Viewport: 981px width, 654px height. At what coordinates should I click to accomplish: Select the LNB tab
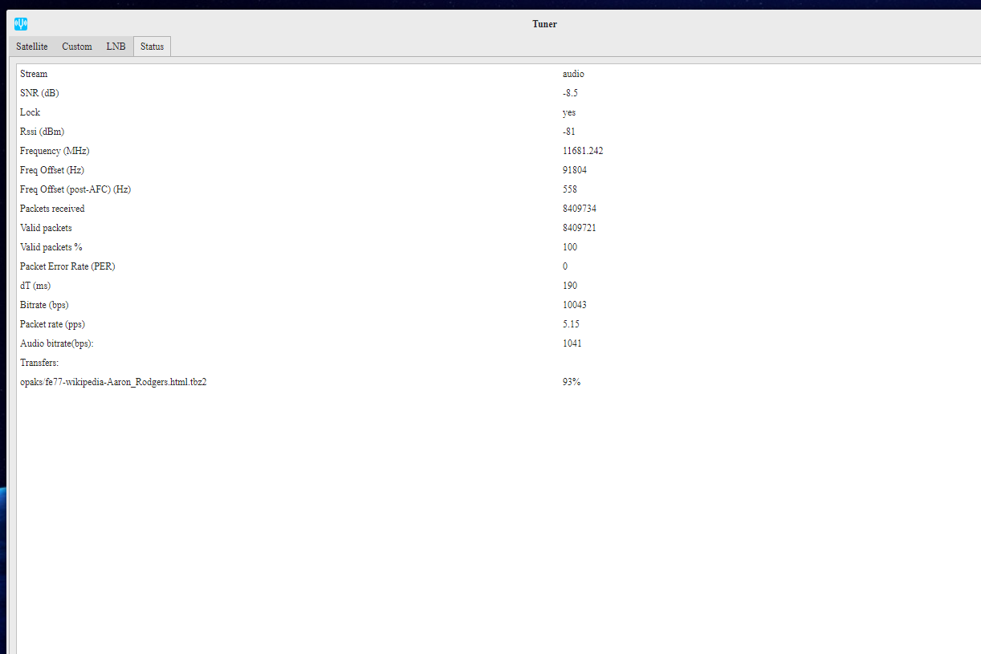[116, 47]
